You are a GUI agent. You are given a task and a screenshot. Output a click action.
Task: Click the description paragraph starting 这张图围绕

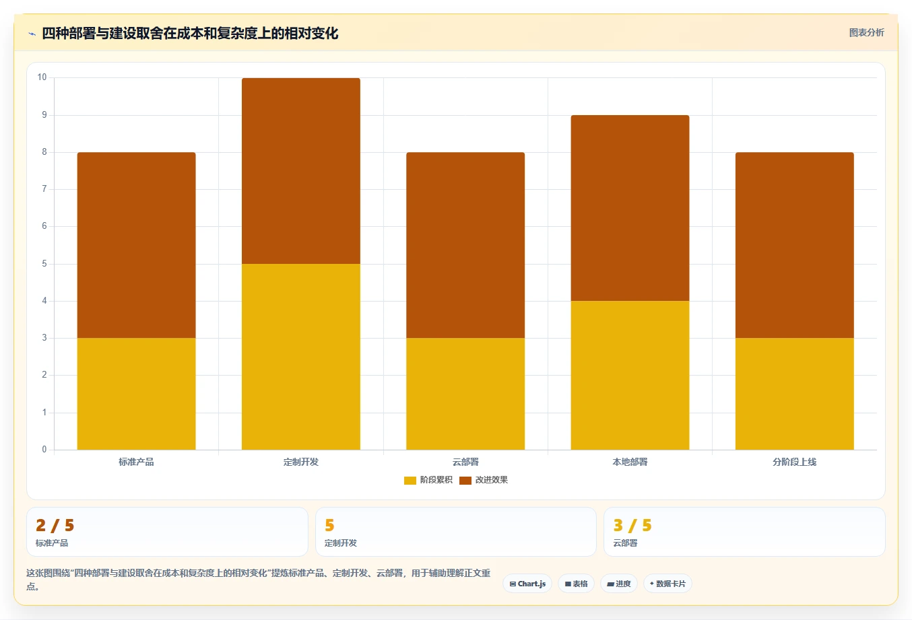point(259,580)
